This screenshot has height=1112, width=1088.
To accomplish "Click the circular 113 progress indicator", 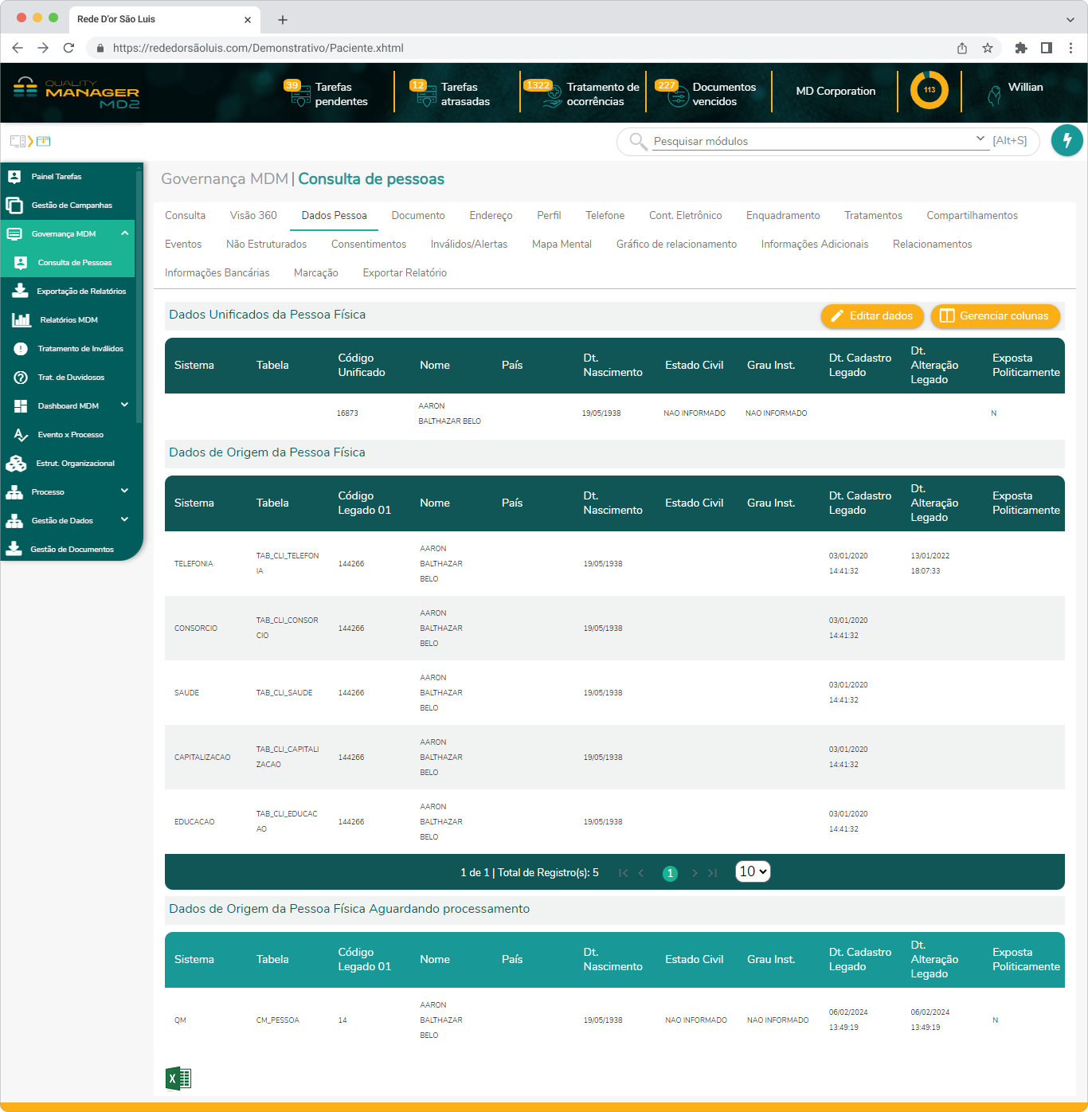I will (929, 90).
